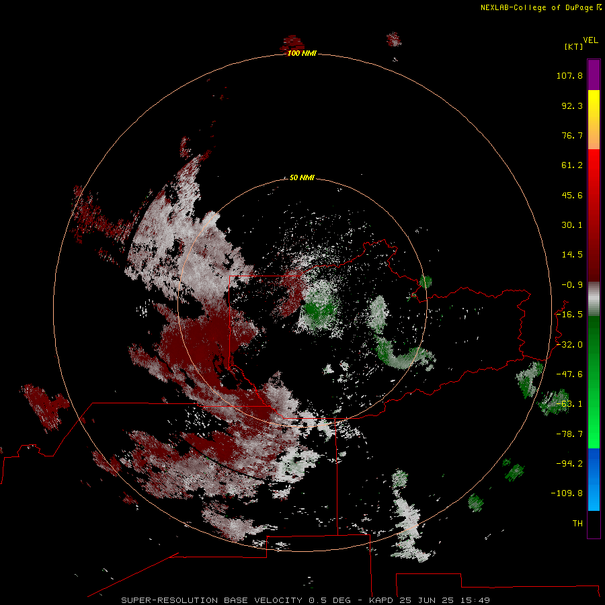Click the 107.8 value on velocity scale
Viewport: 605px width, 605px height.
coord(569,75)
